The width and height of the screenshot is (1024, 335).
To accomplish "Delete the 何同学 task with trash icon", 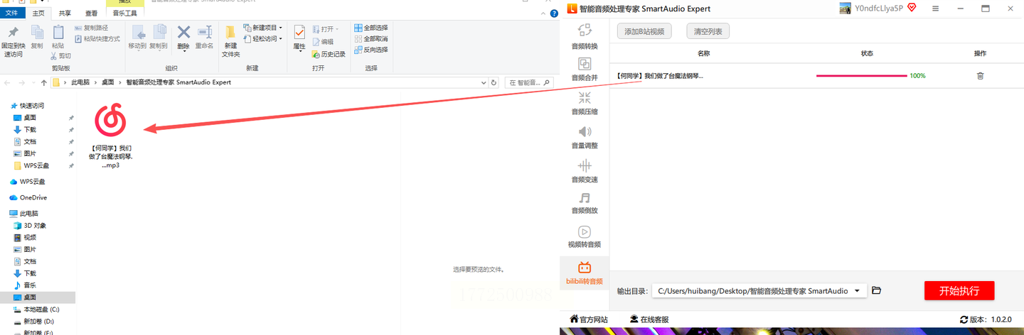I will [980, 76].
